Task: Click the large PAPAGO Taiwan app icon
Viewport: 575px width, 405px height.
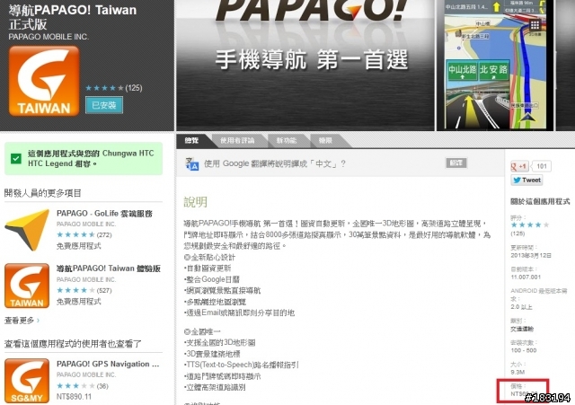Action: tap(44, 81)
